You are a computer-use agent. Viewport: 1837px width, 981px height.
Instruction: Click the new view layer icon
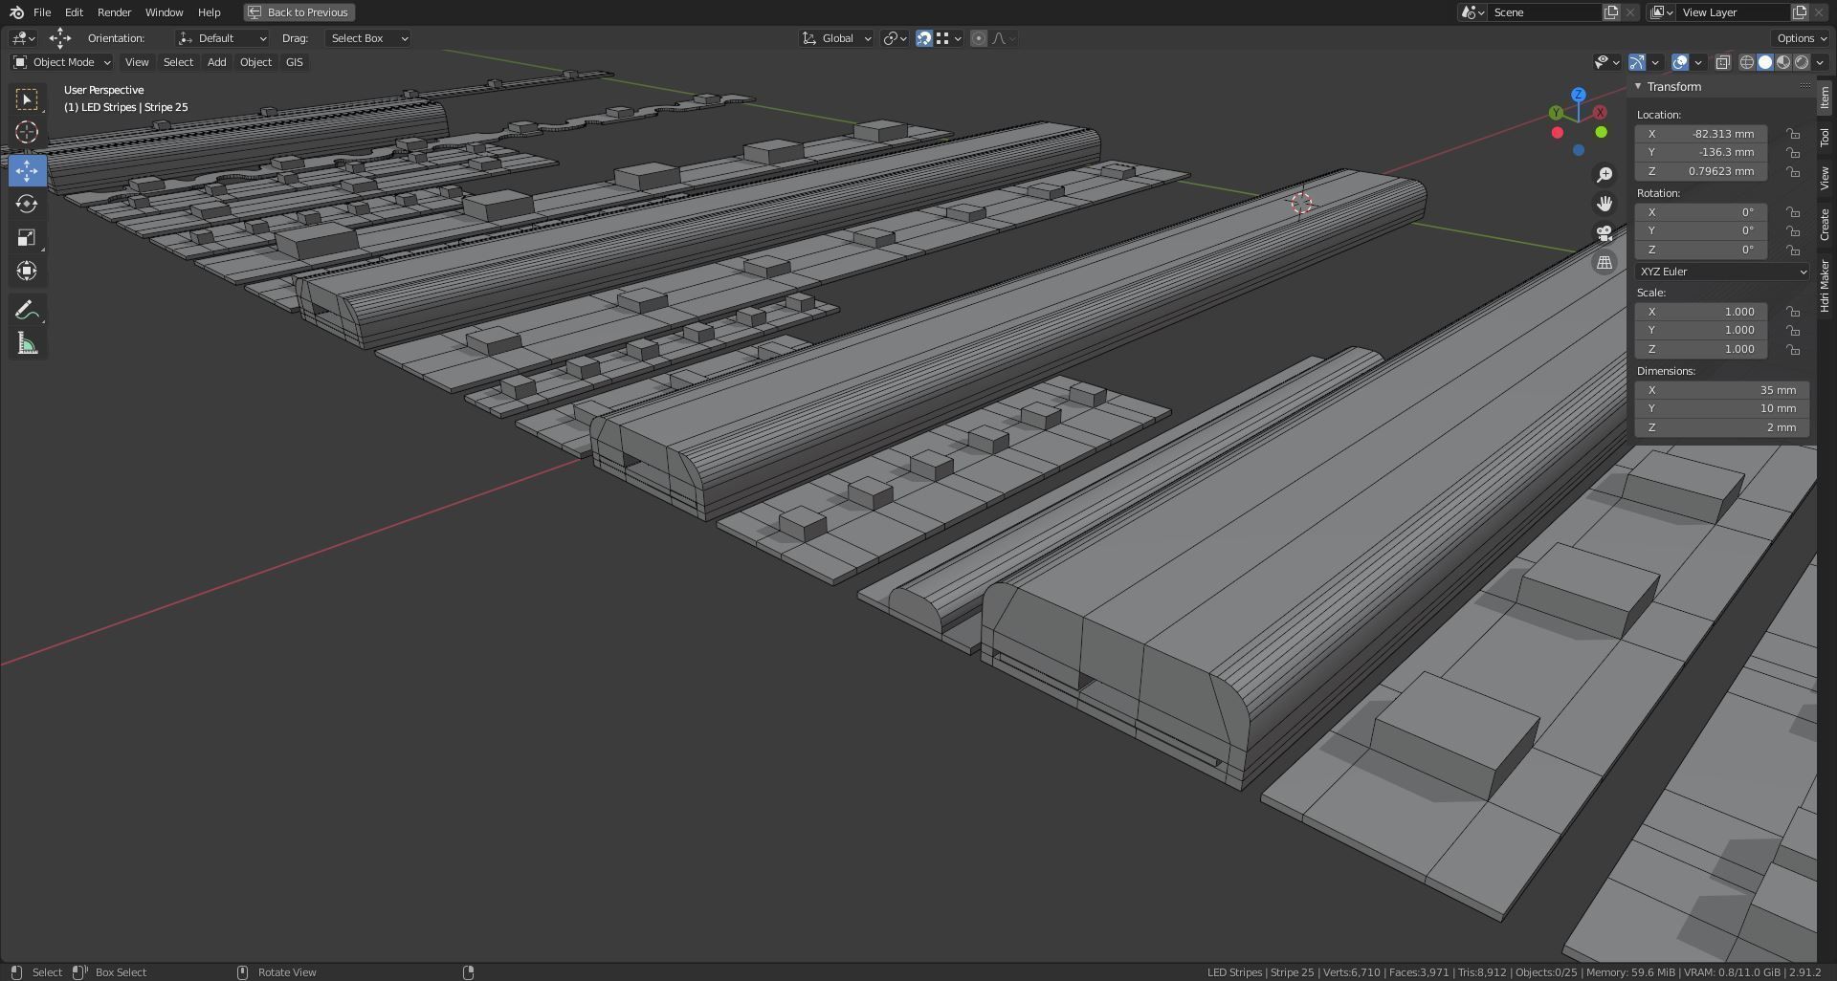(x=1800, y=12)
